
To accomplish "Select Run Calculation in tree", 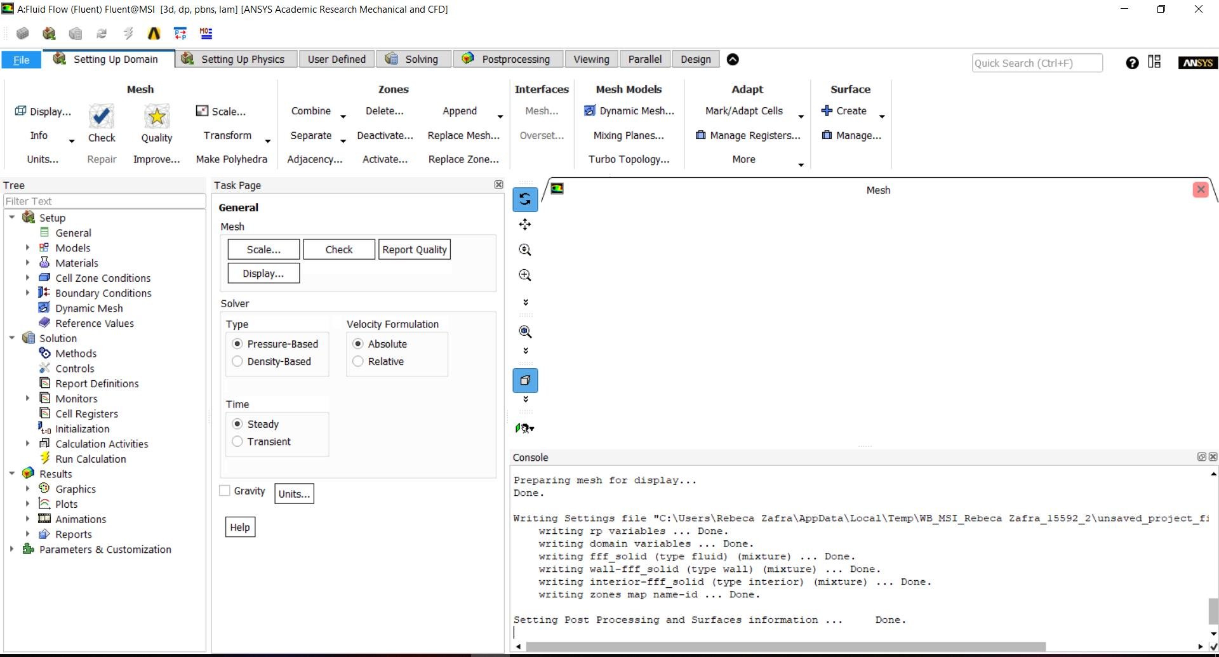I will coord(91,458).
